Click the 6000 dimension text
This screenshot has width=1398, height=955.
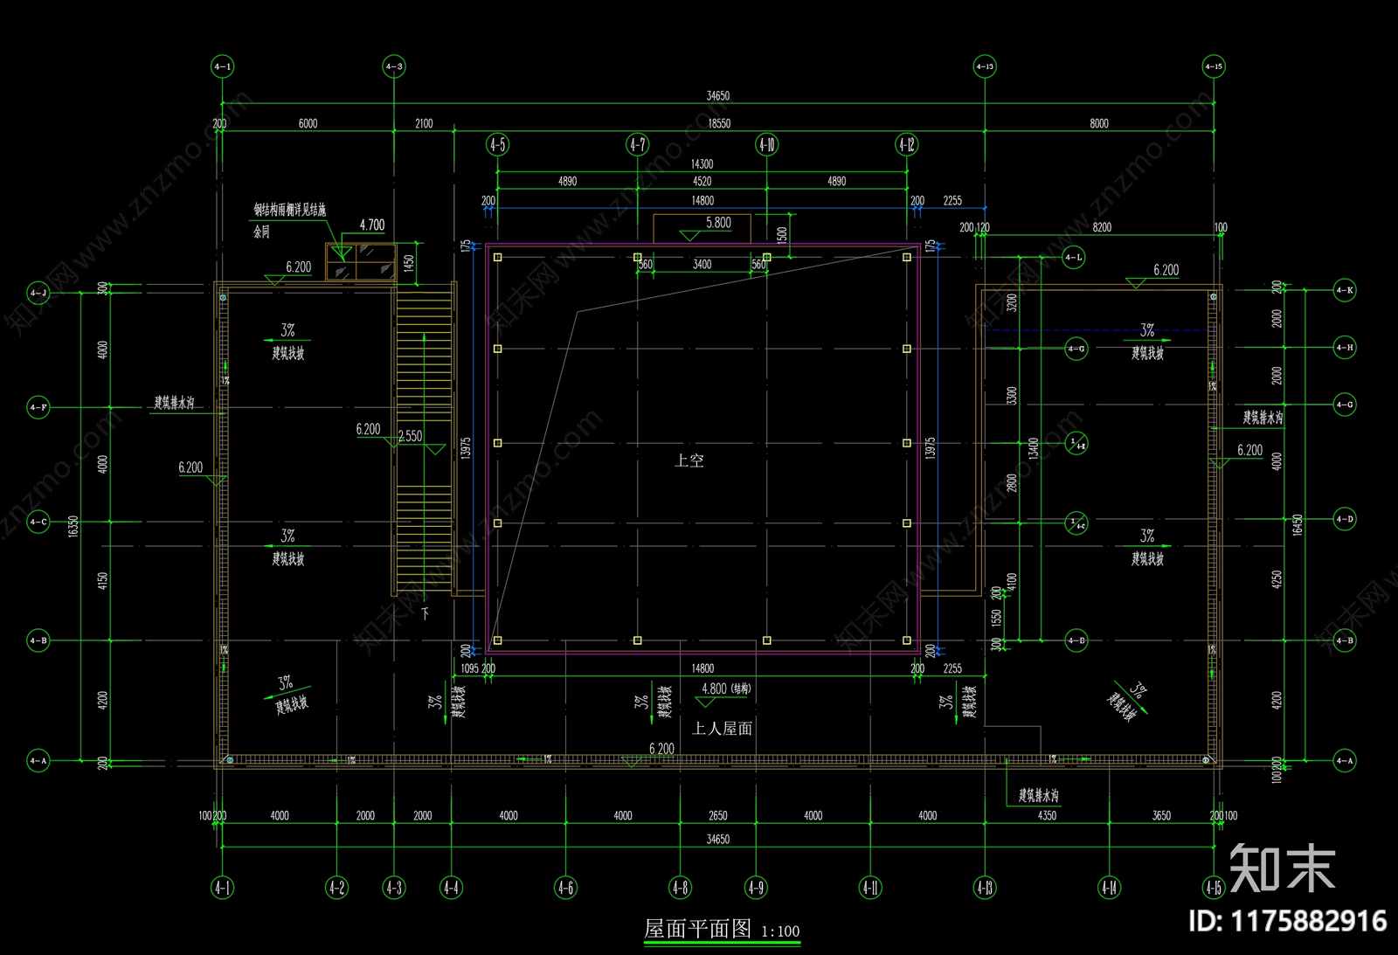pos(308,124)
